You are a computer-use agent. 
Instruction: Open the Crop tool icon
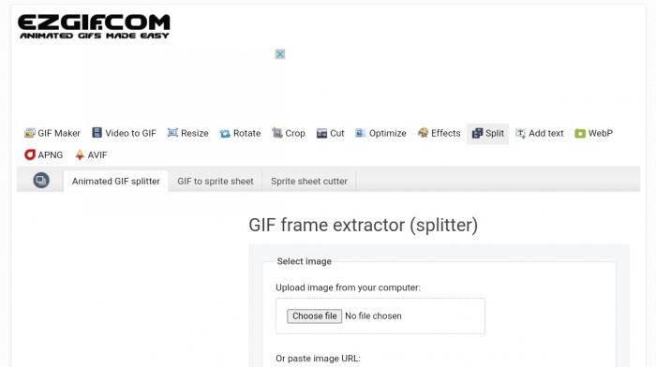click(277, 133)
